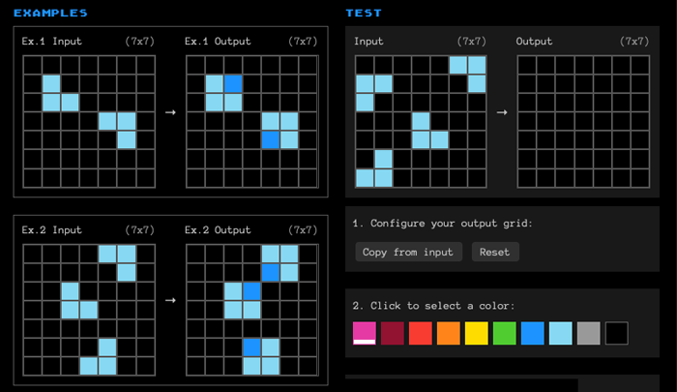Click the Ex.1 Input grid

pos(89,121)
